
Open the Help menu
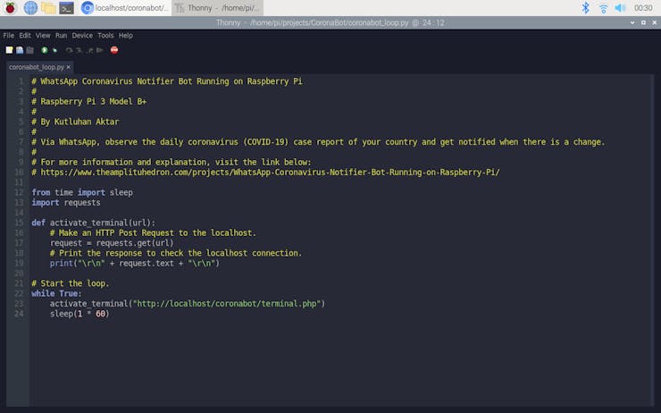click(126, 36)
